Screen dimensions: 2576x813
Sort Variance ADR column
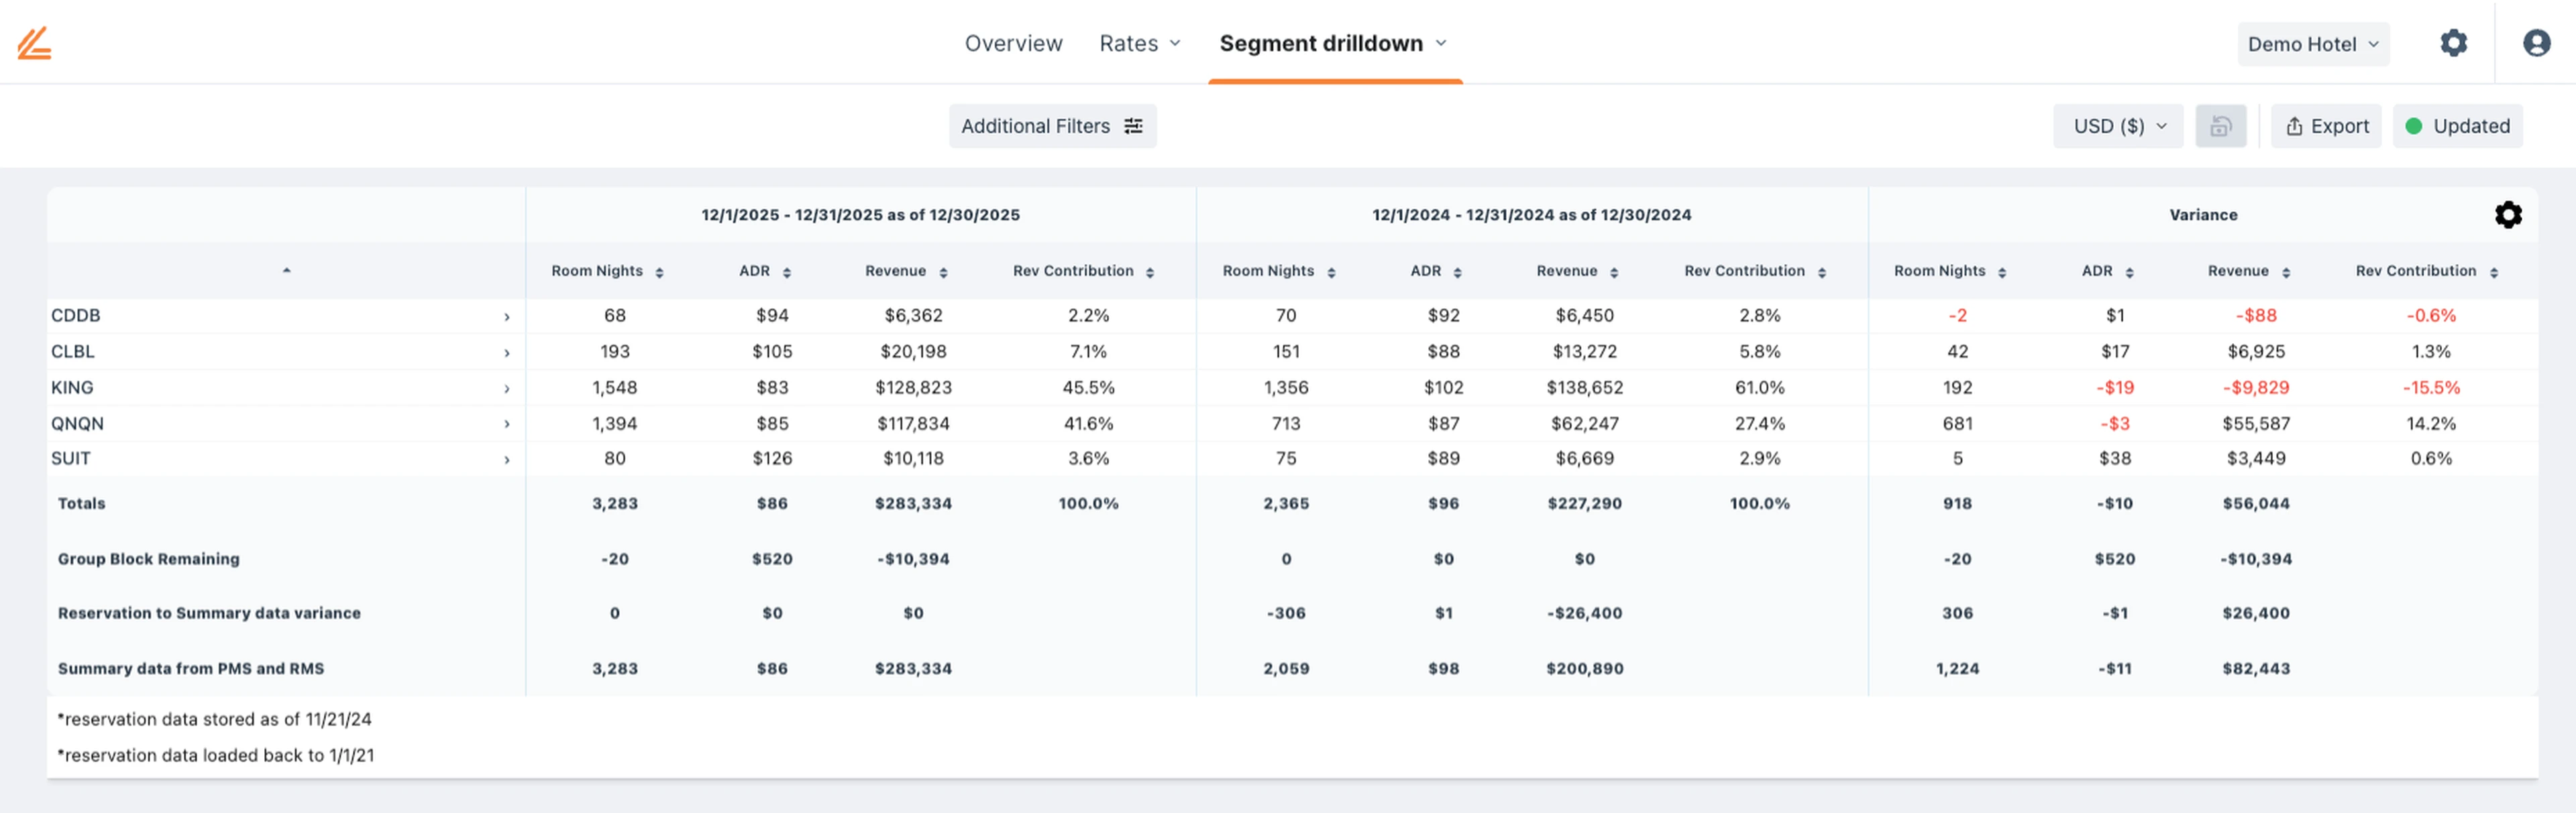[x=2129, y=271]
